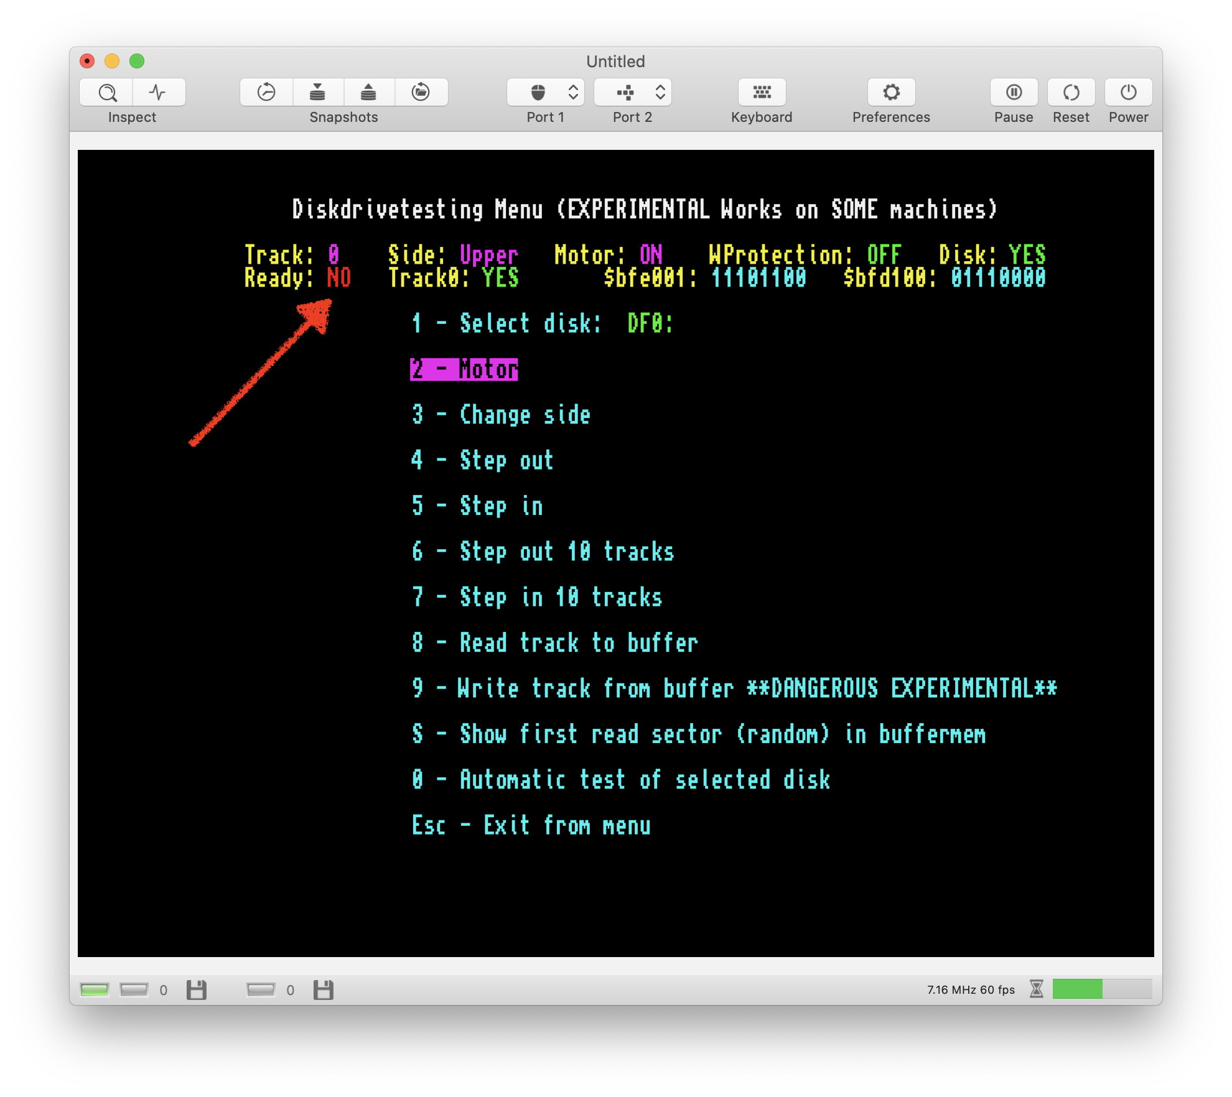Click '3 - Change side' entry
1232x1097 pixels.
(x=501, y=415)
